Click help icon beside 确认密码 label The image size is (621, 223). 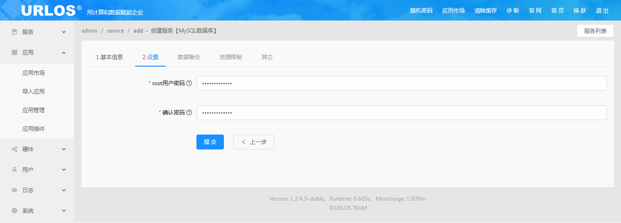pyautogui.click(x=189, y=113)
